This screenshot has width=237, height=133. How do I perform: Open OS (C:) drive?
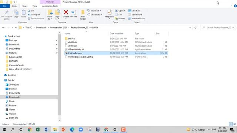pos(12,114)
